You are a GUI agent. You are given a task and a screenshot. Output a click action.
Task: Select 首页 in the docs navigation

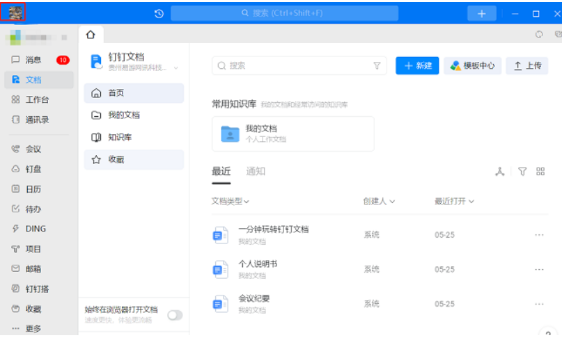click(x=134, y=93)
